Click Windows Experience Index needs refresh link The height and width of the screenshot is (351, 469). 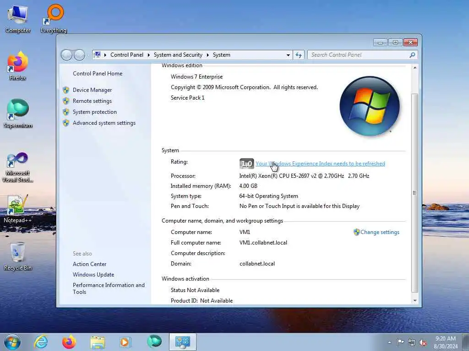320,164
